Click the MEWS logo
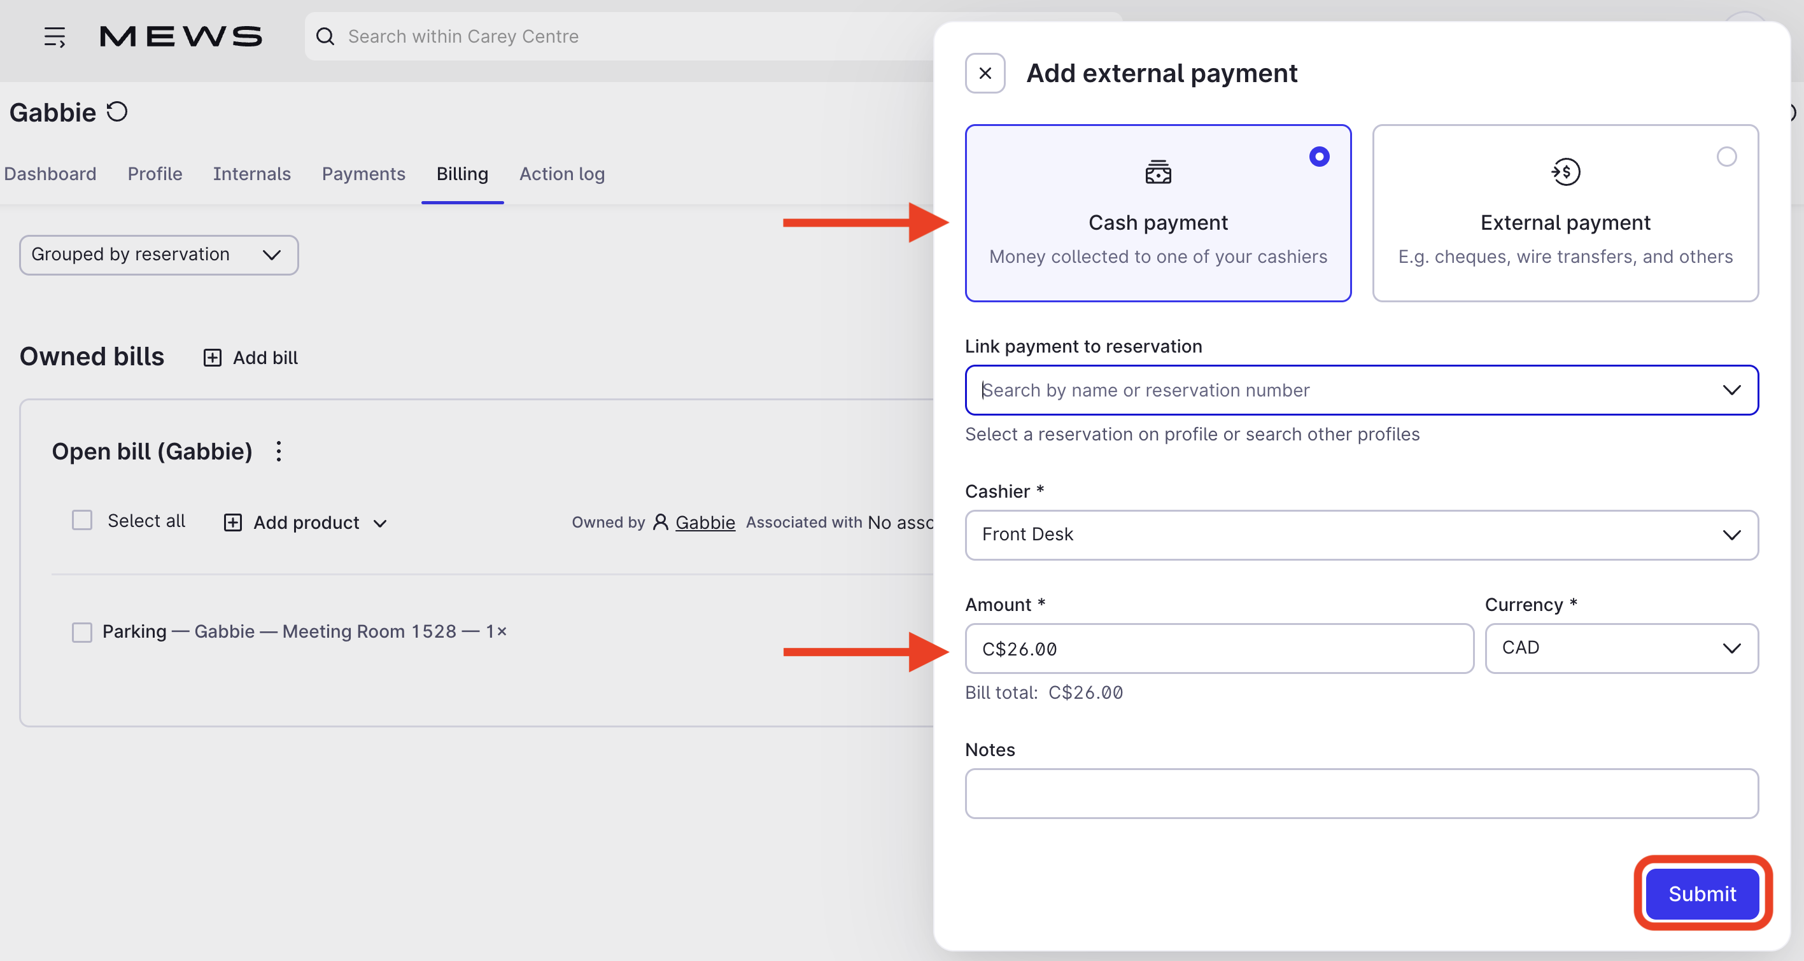The image size is (1804, 961). click(x=181, y=36)
